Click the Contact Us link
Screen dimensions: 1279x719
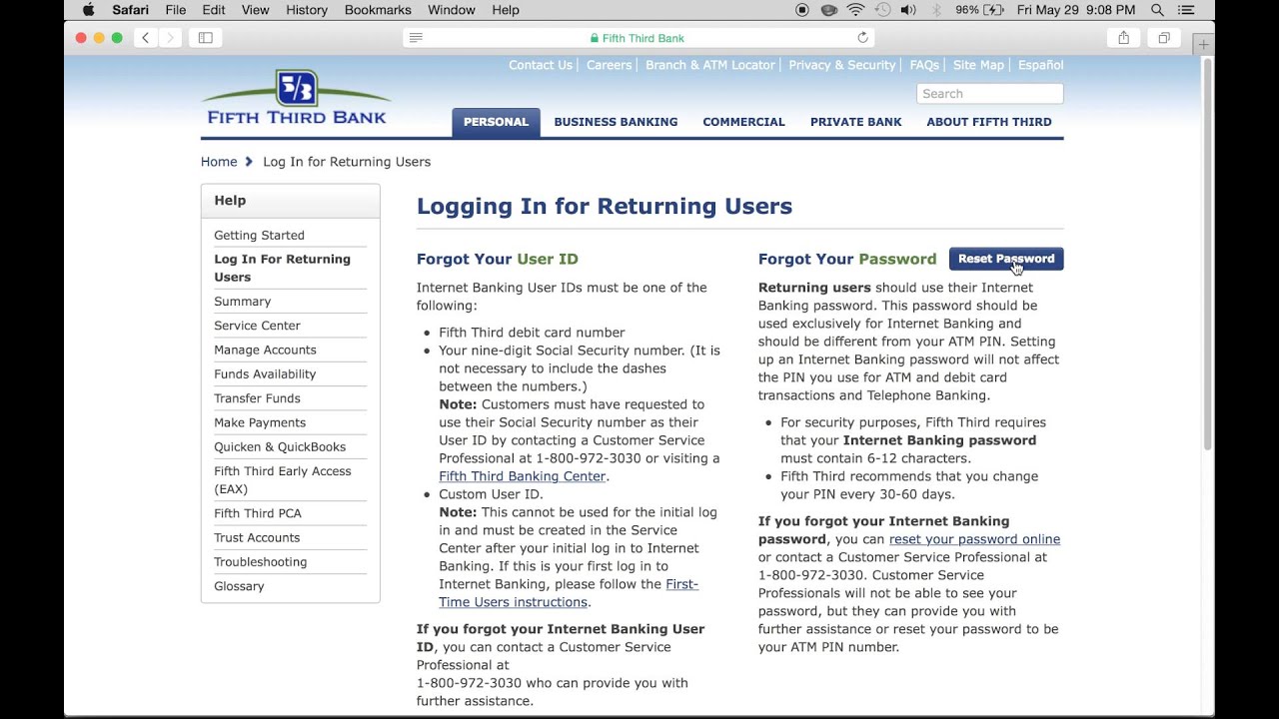pos(541,65)
